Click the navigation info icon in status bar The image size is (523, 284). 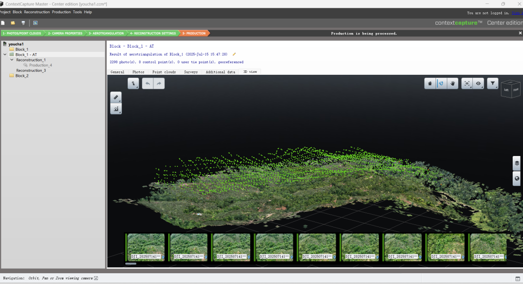click(x=96, y=278)
